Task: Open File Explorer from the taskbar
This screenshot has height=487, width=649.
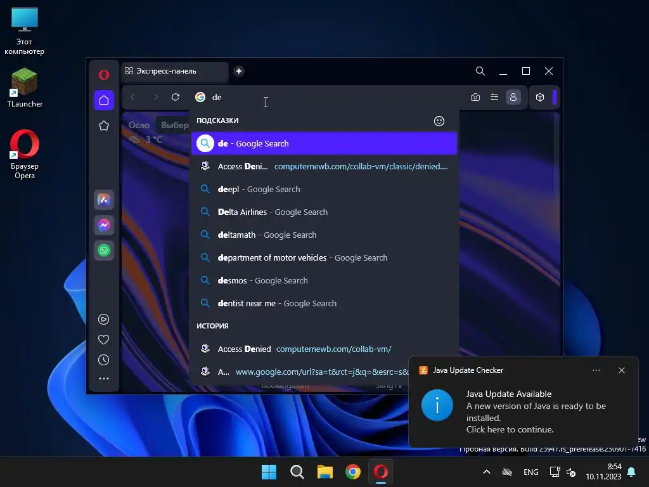Action: click(325, 472)
